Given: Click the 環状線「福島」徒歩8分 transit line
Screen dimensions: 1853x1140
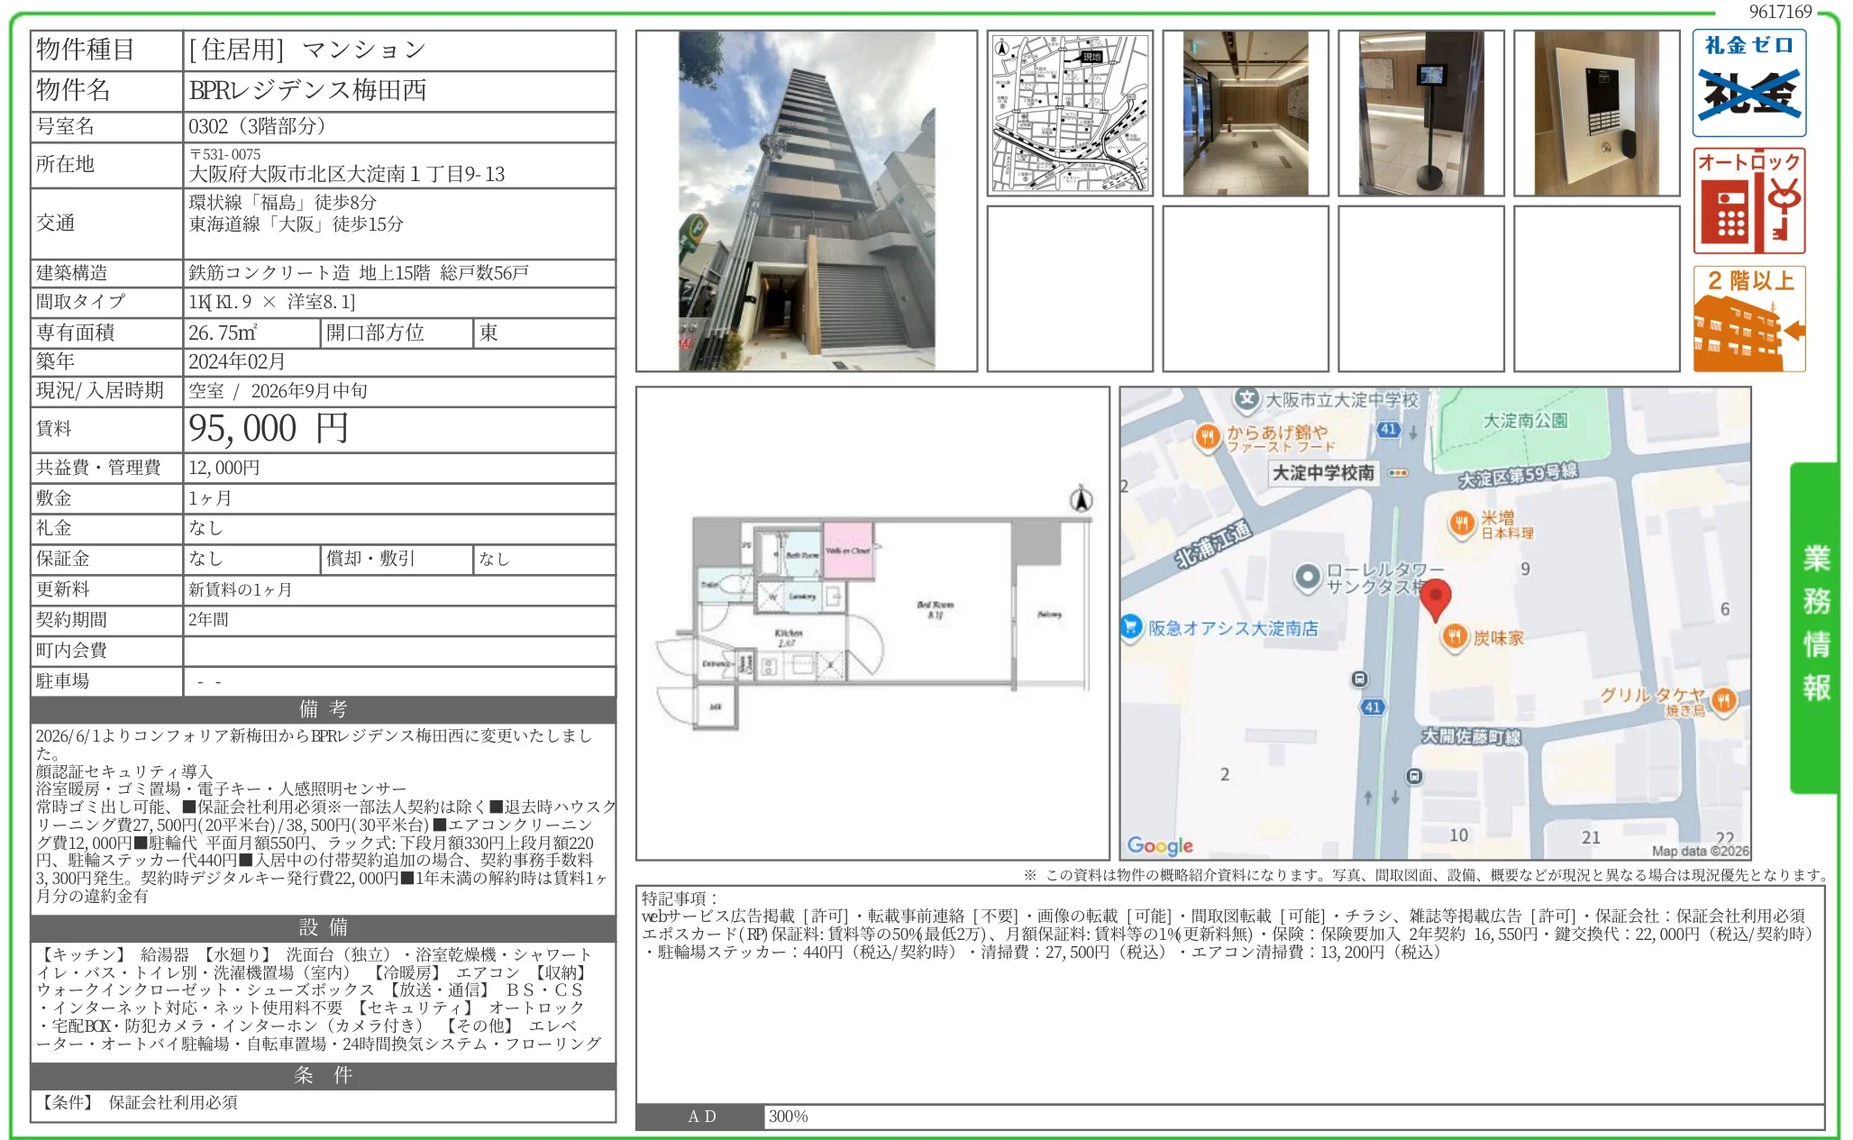Looking at the screenshot, I should click(x=282, y=203).
